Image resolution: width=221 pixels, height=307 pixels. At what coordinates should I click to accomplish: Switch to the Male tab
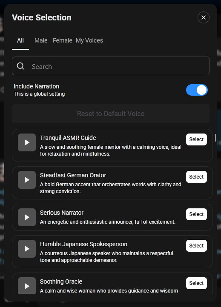41,40
